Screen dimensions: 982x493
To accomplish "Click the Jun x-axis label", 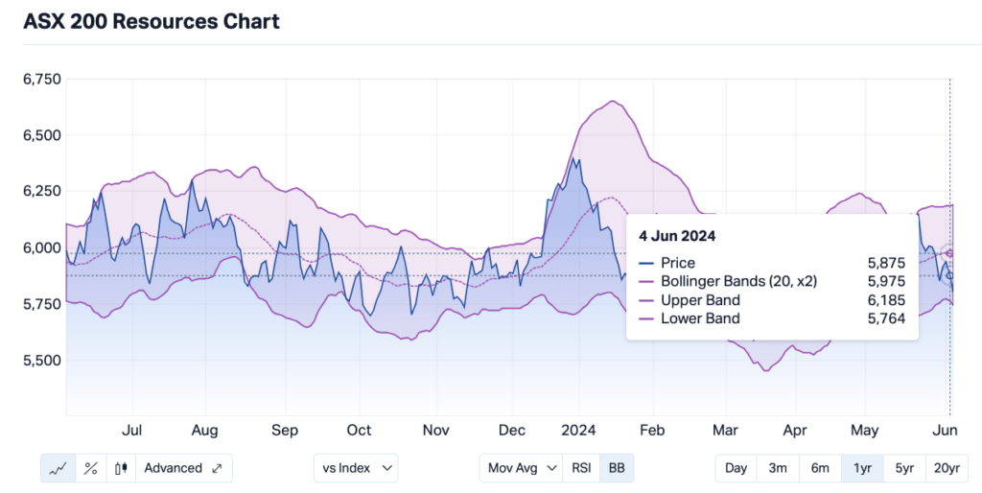I will click(x=945, y=431).
